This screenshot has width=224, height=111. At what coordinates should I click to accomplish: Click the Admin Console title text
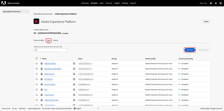(13, 3)
